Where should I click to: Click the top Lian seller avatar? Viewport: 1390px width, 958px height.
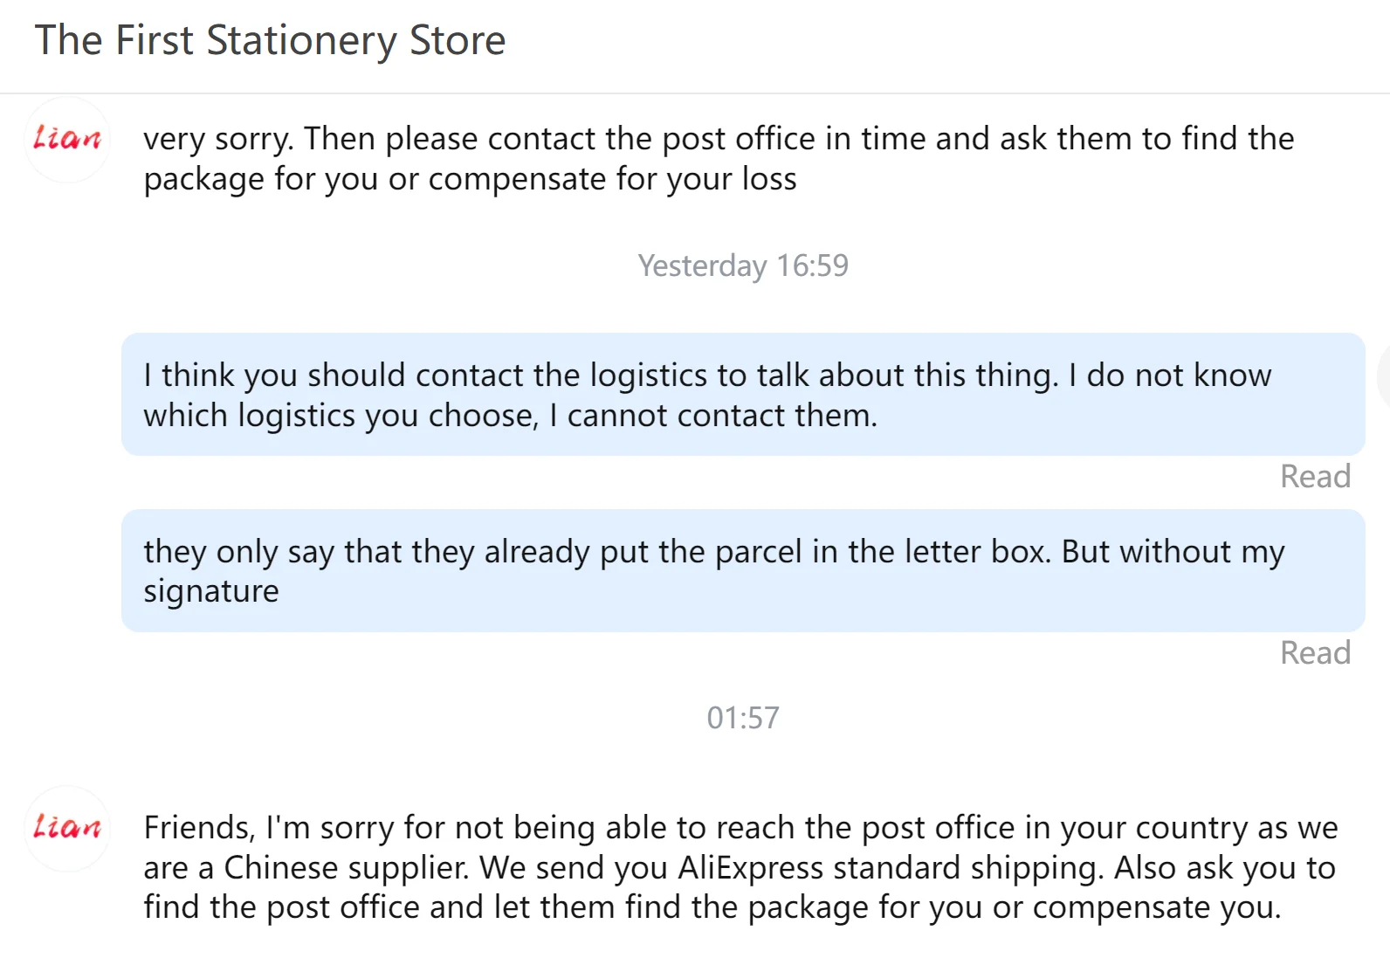(67, 140)
